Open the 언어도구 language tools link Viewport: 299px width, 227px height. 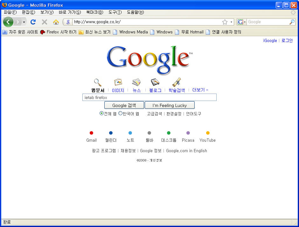[x=193, y=114]
